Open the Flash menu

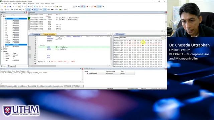(20, 4)
